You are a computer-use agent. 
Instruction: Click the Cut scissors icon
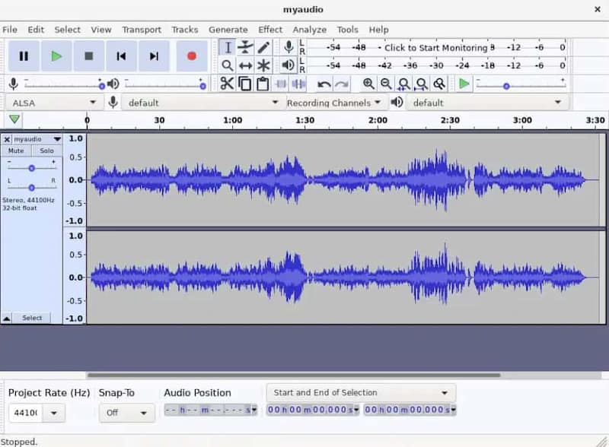click(x=227, y=84)
